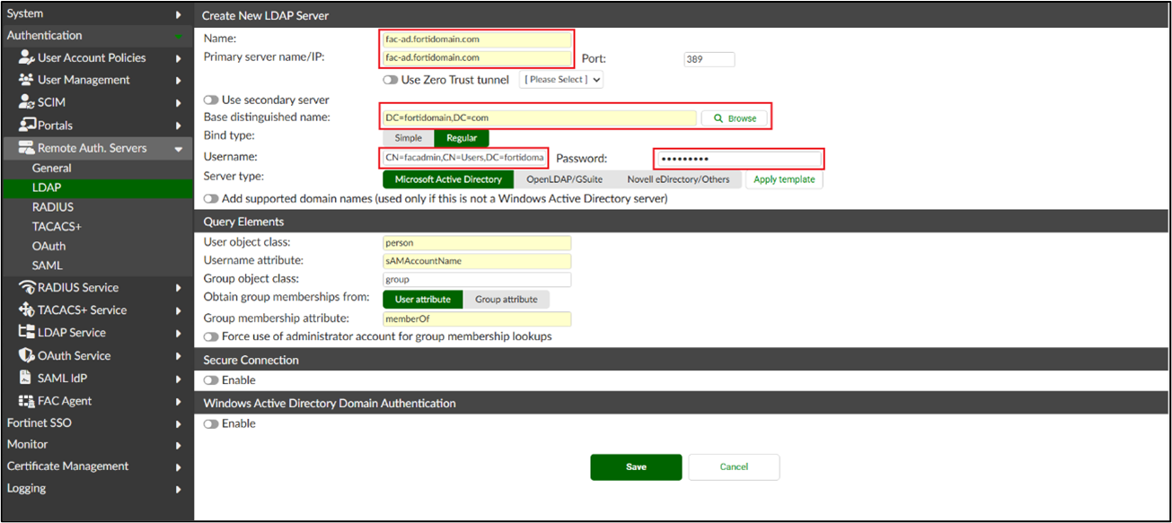Screen dimensions: 1172x523
Task: Open the Please Select tunnel dropdown
Action: click(561, 80)
